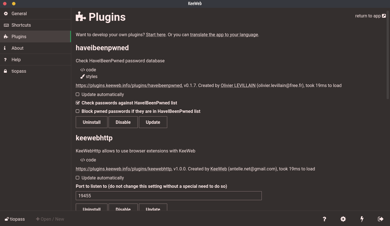This screenshot has height=226, width=390.
Task: Enable Update automatically for keewebhttp
Action: 77,178
